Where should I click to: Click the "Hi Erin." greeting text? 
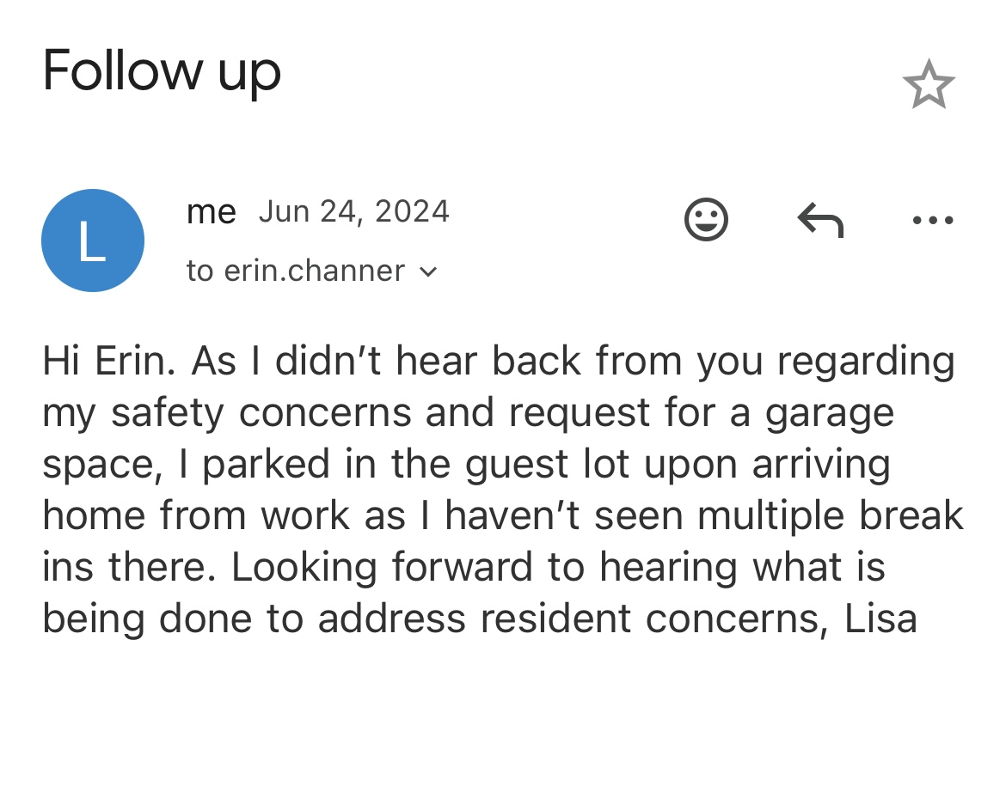coord(109,362)
